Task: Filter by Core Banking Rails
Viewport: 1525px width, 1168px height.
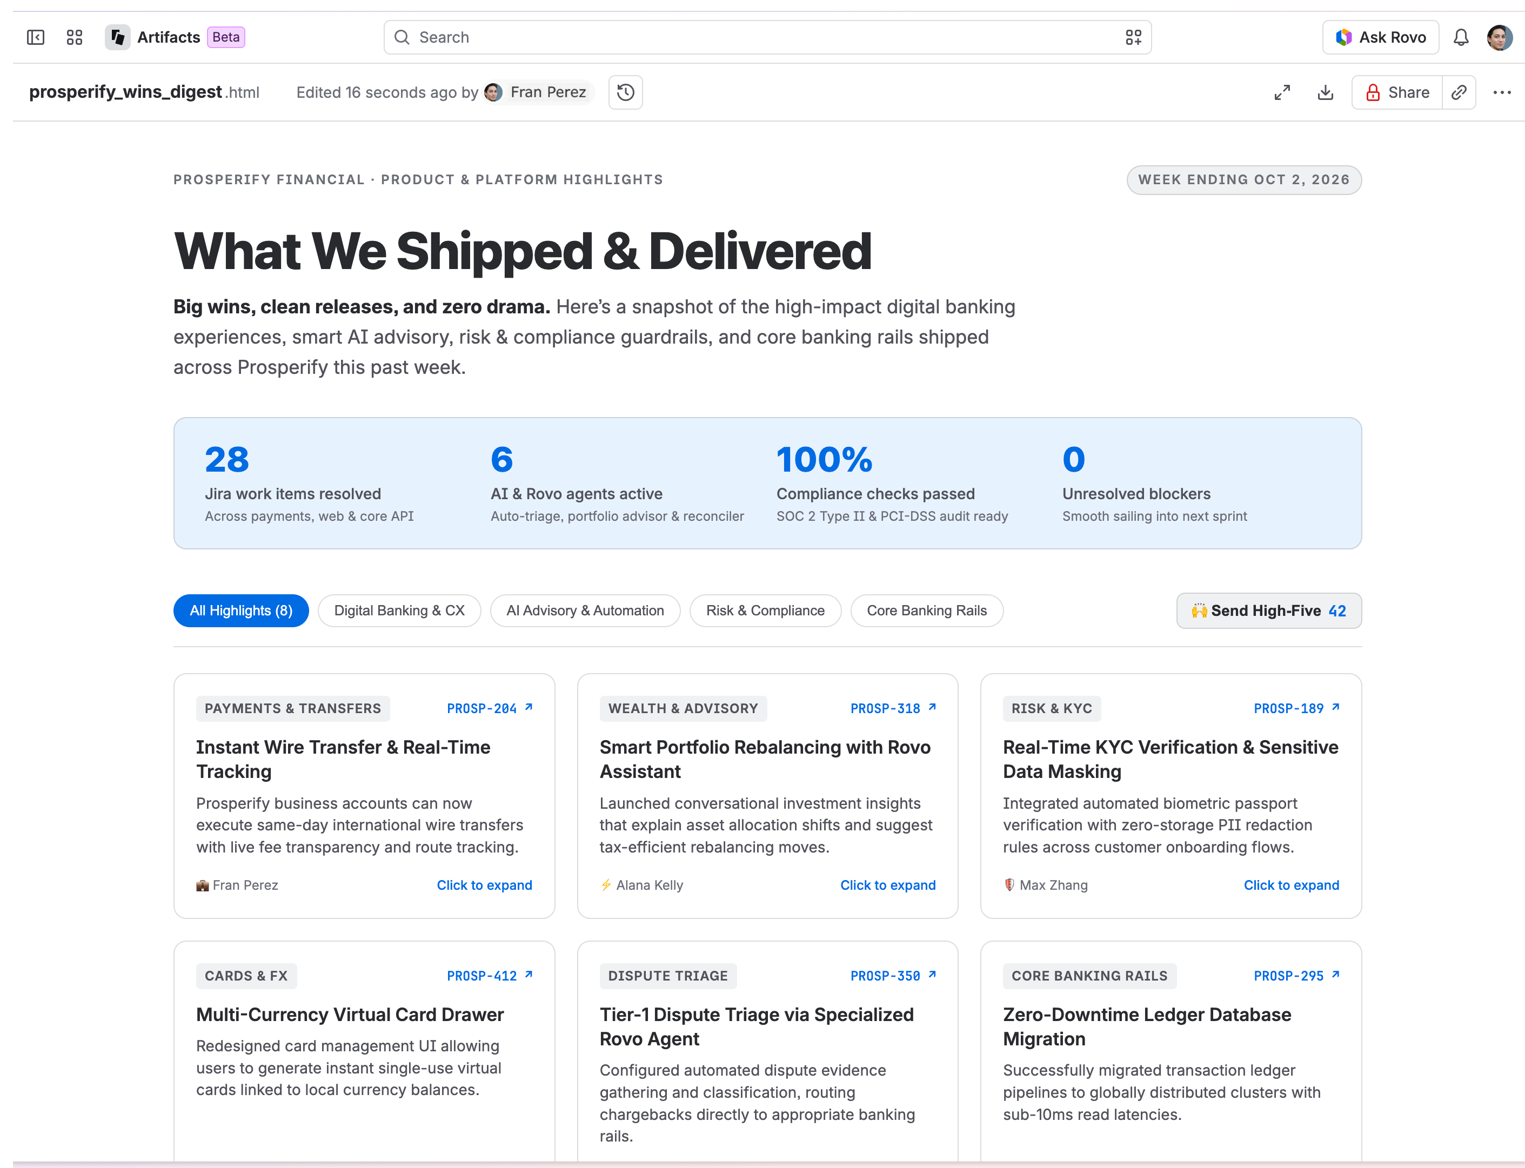Action: [926, 611]
